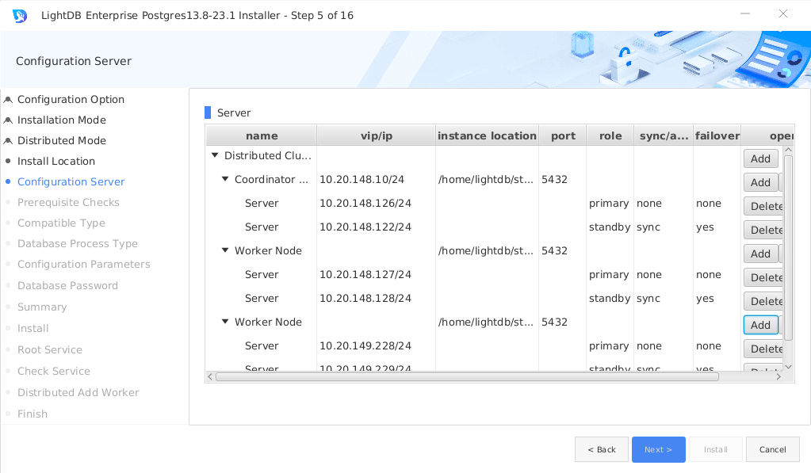Click the Compatible Type sidebar step
The width and height of the screenshot is (811, 473).
(x=61, y=223)
